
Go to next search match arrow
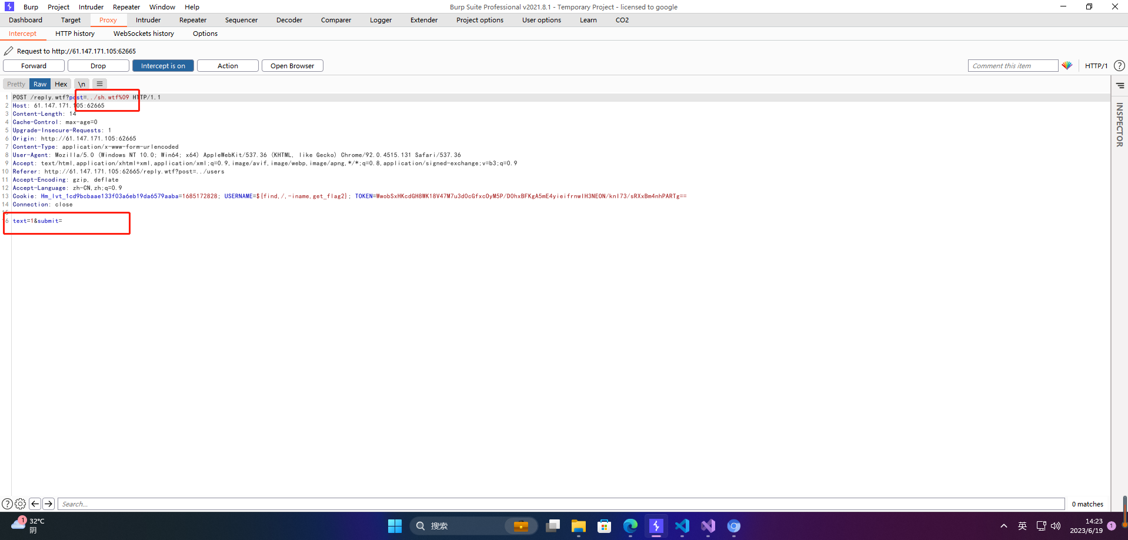click(49, 504)
